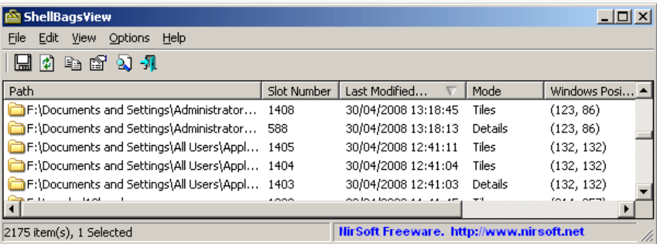The height and width of the screenshot is (244, 657).
Task: Minimize the ShellBagsView window
Action: 605,17
